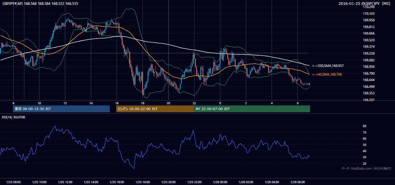This screenshot has width=395, height=185.
Task: Click hour label 16 under the price chart
Action: tap(117, 103)
